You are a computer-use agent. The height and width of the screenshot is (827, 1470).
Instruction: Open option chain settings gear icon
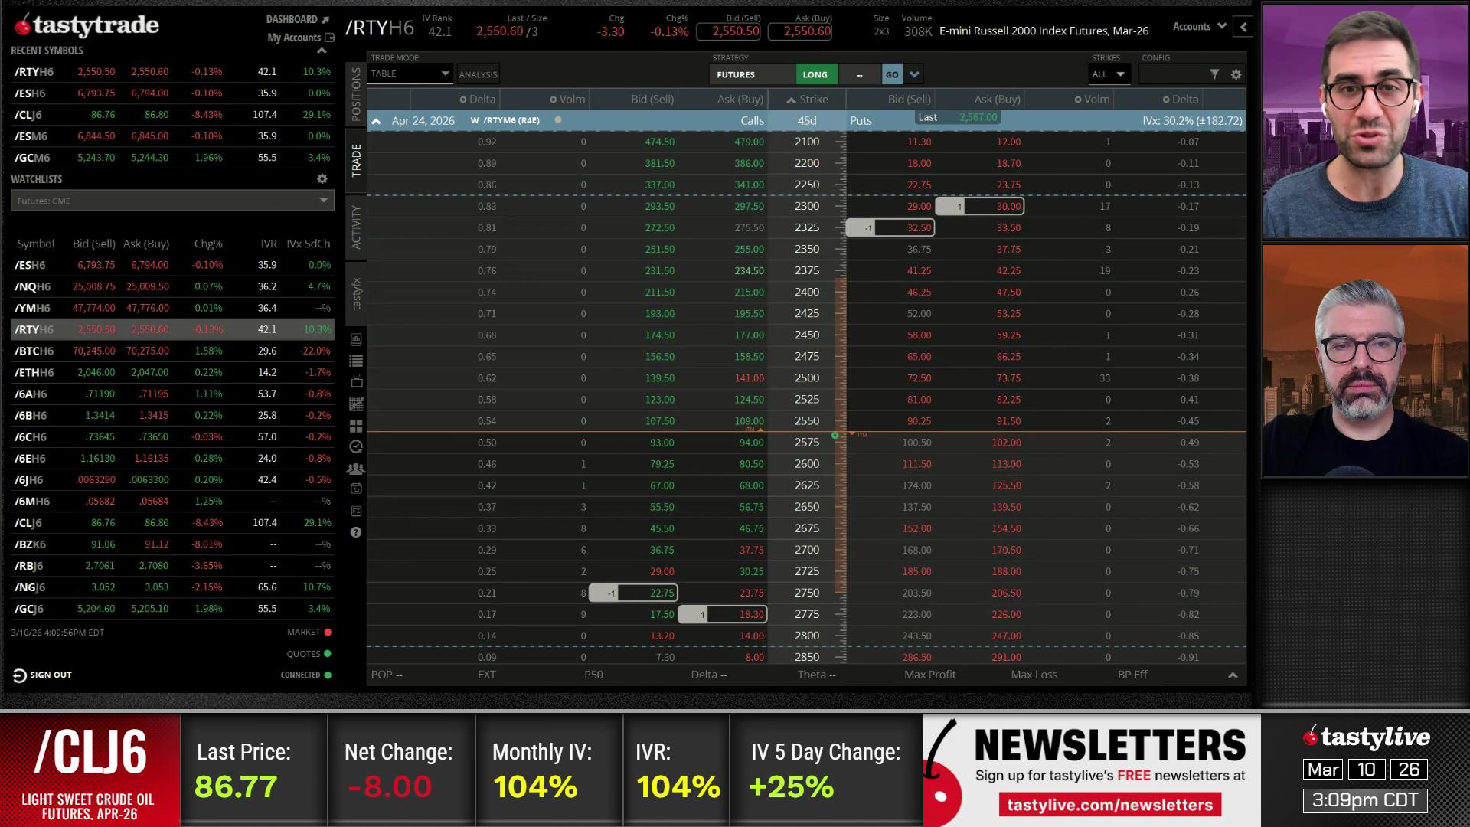click(1236, 74)
